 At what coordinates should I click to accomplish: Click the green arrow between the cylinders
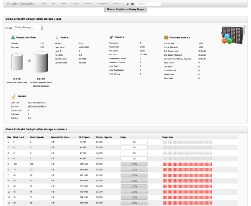tap(29, 61)
